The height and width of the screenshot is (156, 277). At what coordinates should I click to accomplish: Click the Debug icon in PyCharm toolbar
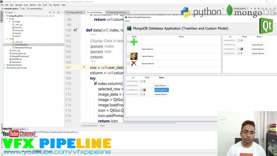pyautogui.click(x=255, y=9)
